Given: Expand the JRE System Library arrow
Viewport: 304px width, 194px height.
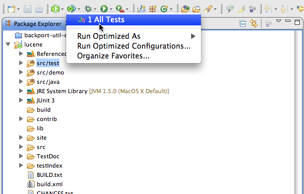Looking at the screenshot, I should click(21, 91).
